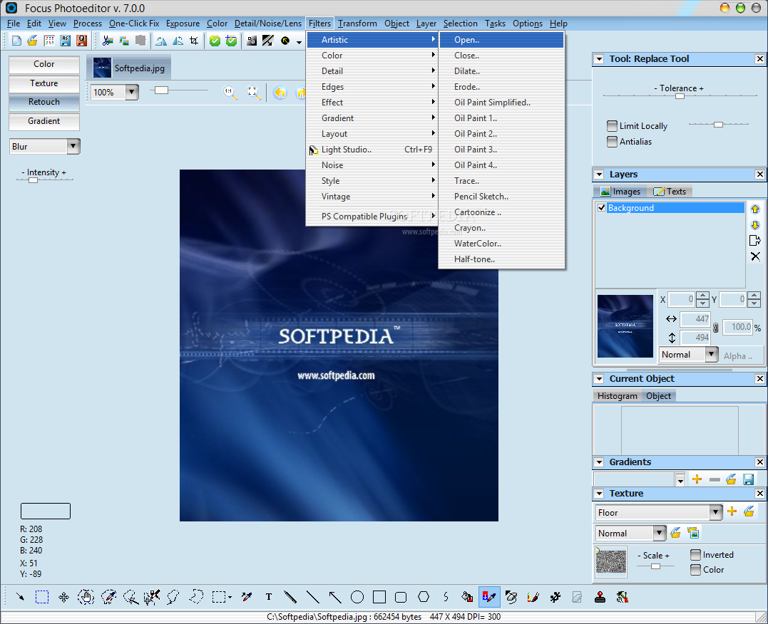The image size is (768, 624).
Task: Click the Retouch button in left panel
Action: coord(44,102)
